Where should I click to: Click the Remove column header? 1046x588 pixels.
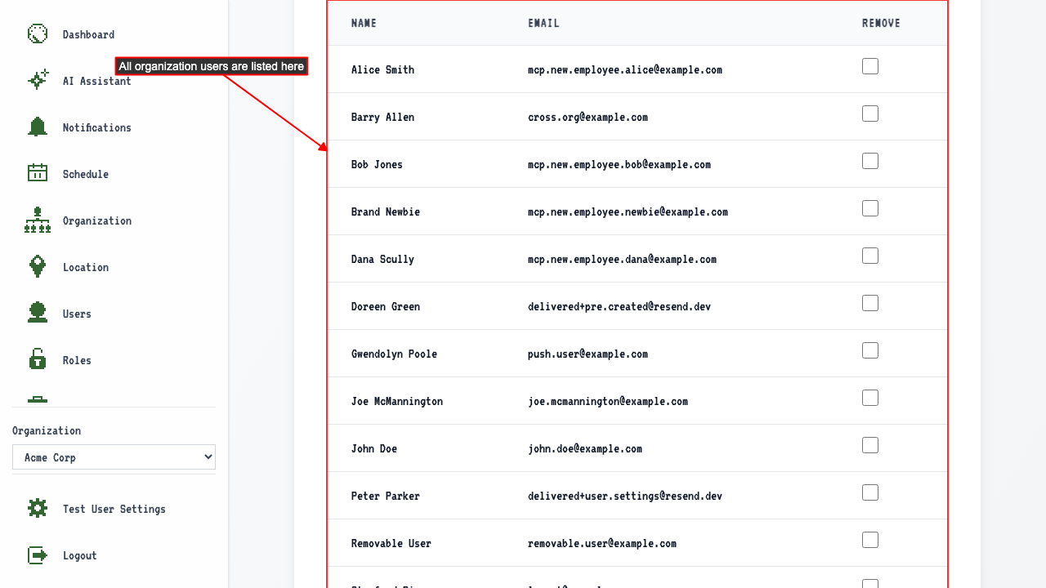(x=881, y=23)
